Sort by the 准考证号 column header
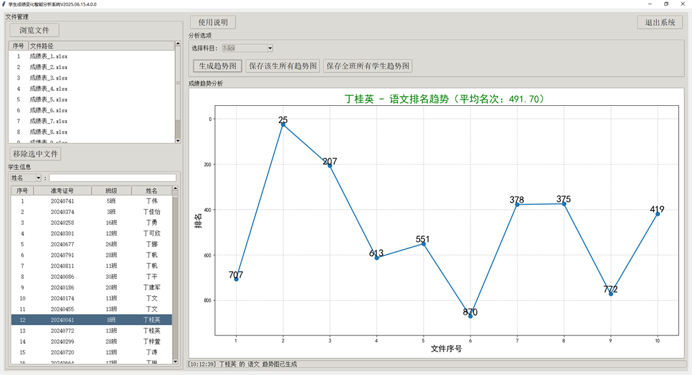 click(x=62, y=191)
